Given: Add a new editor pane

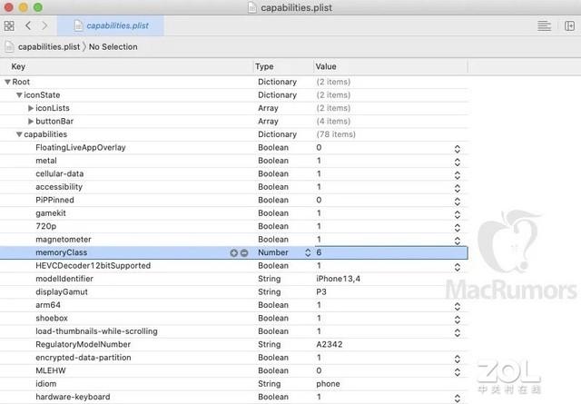Looking at the screenshot, I should (x=569, y=26).
